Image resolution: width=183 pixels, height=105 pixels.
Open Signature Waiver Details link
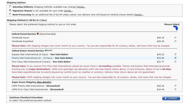(68, 11)
